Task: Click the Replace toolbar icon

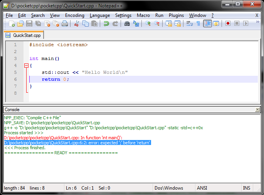Action: tap(136, 23)
